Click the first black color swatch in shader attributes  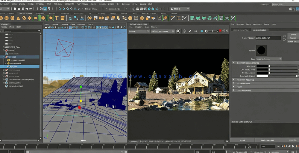(262, 66)
